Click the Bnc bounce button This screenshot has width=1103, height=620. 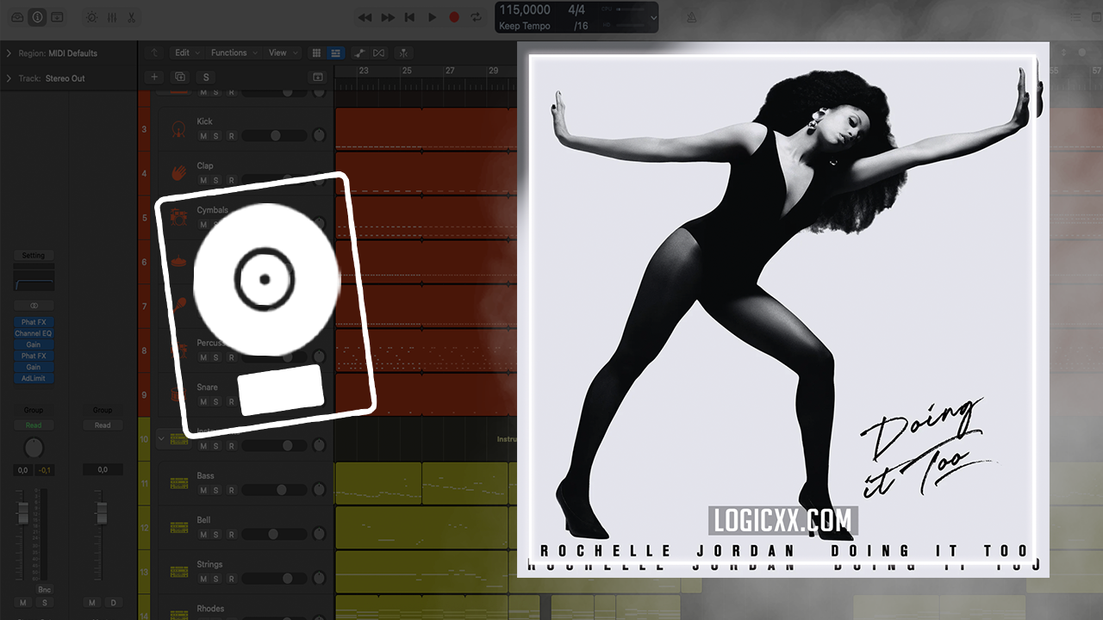tap(44, 591)
